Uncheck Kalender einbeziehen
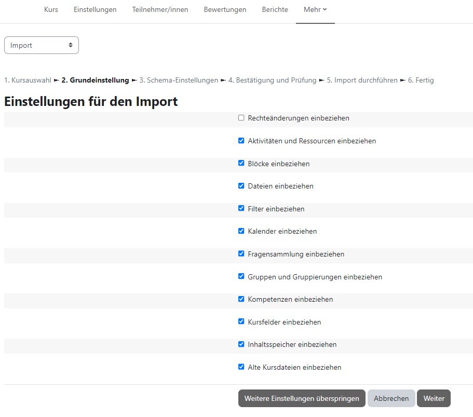The height and width of the screenshot is (417, 473). click(241, 231)
